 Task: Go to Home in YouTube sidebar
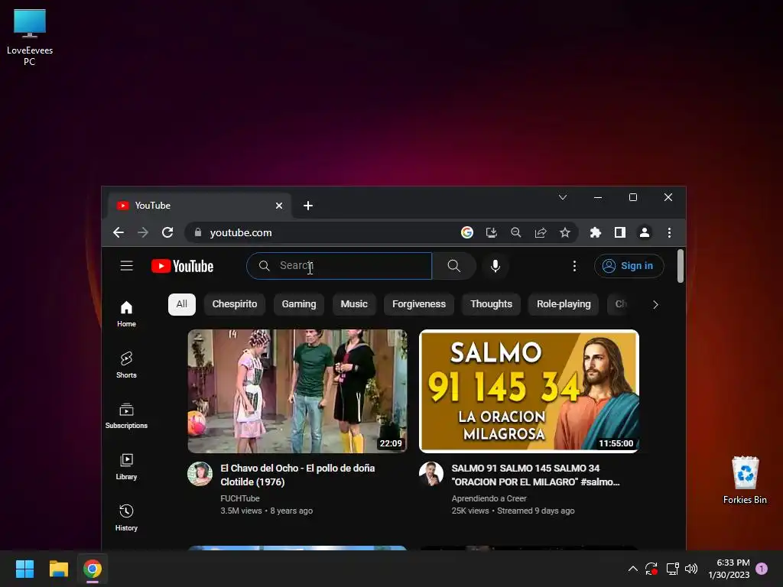coord(126,313)
